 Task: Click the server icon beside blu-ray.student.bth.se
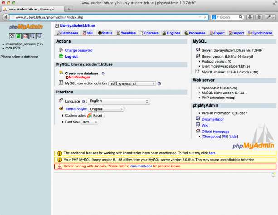click(x=57, y=26)
